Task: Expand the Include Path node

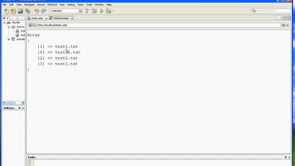Action: pos(9,39)
